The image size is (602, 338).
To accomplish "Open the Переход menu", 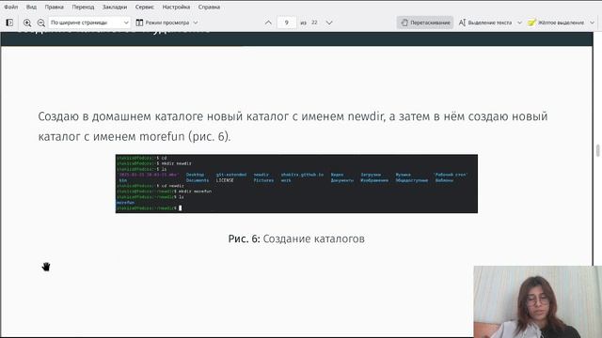I will 83,7.
